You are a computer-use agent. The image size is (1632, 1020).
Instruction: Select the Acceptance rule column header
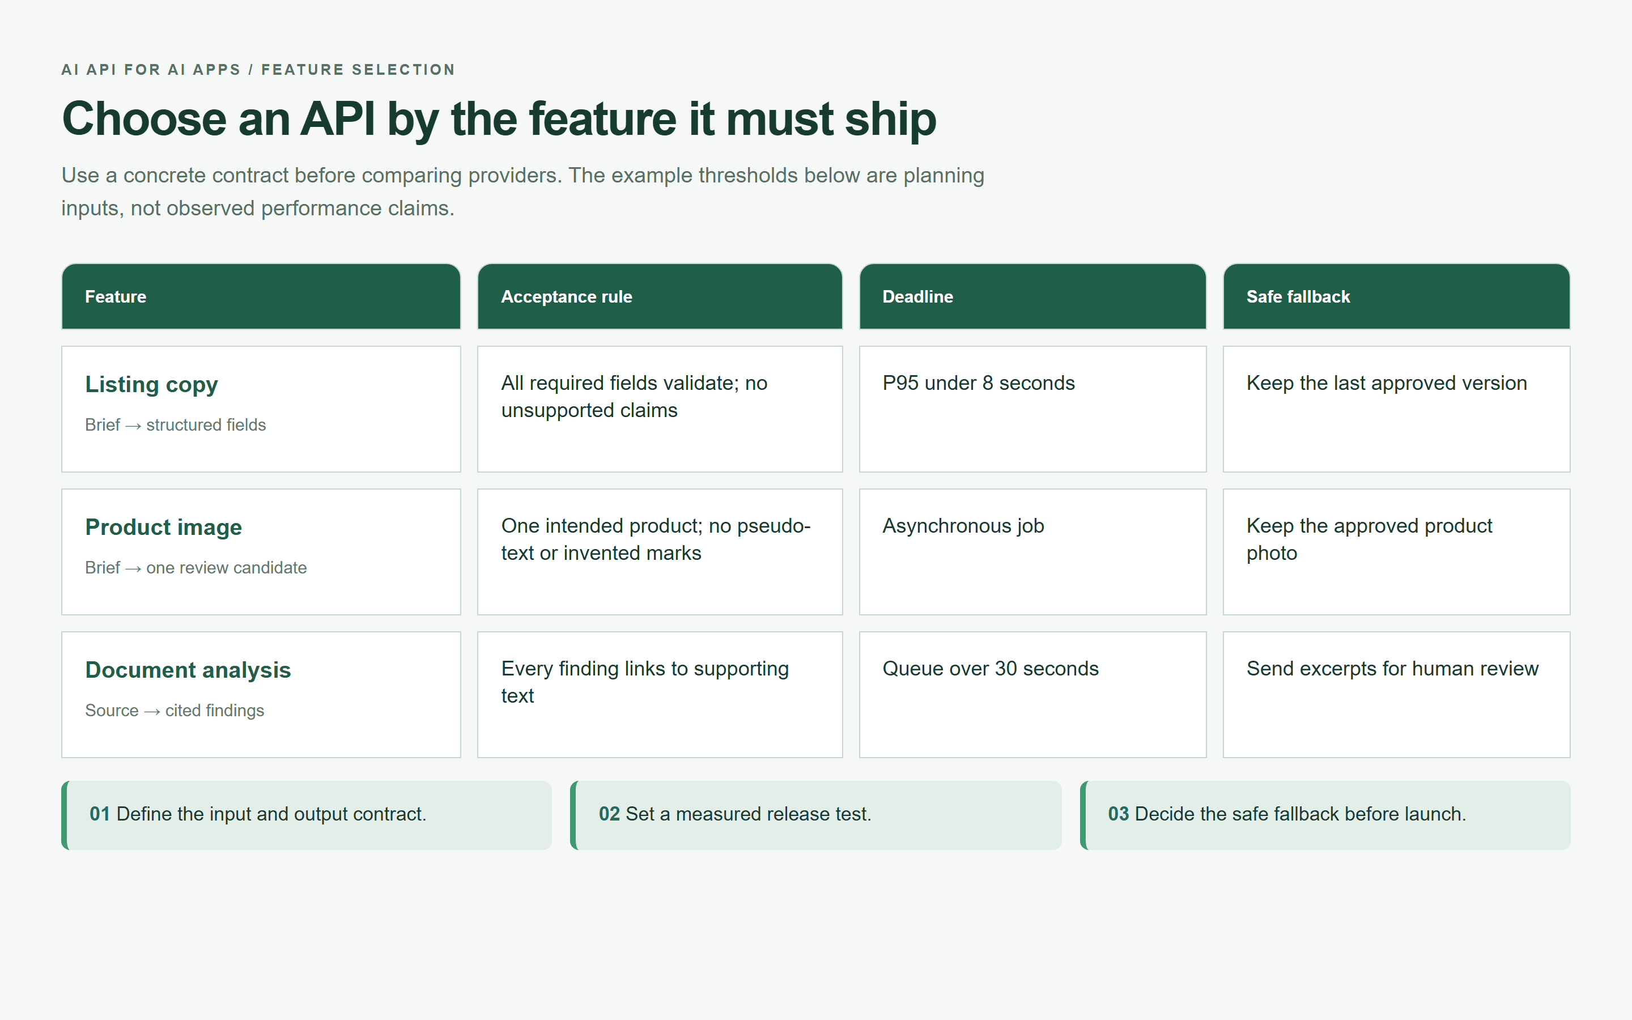(660, 297)
